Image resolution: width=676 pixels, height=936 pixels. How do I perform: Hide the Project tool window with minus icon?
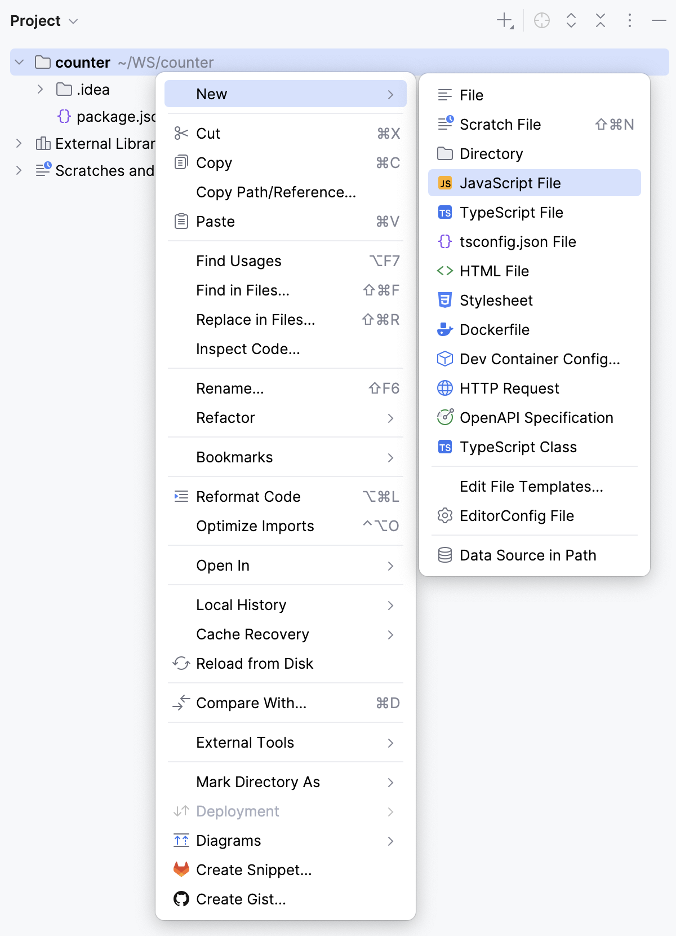click(659, 21)
